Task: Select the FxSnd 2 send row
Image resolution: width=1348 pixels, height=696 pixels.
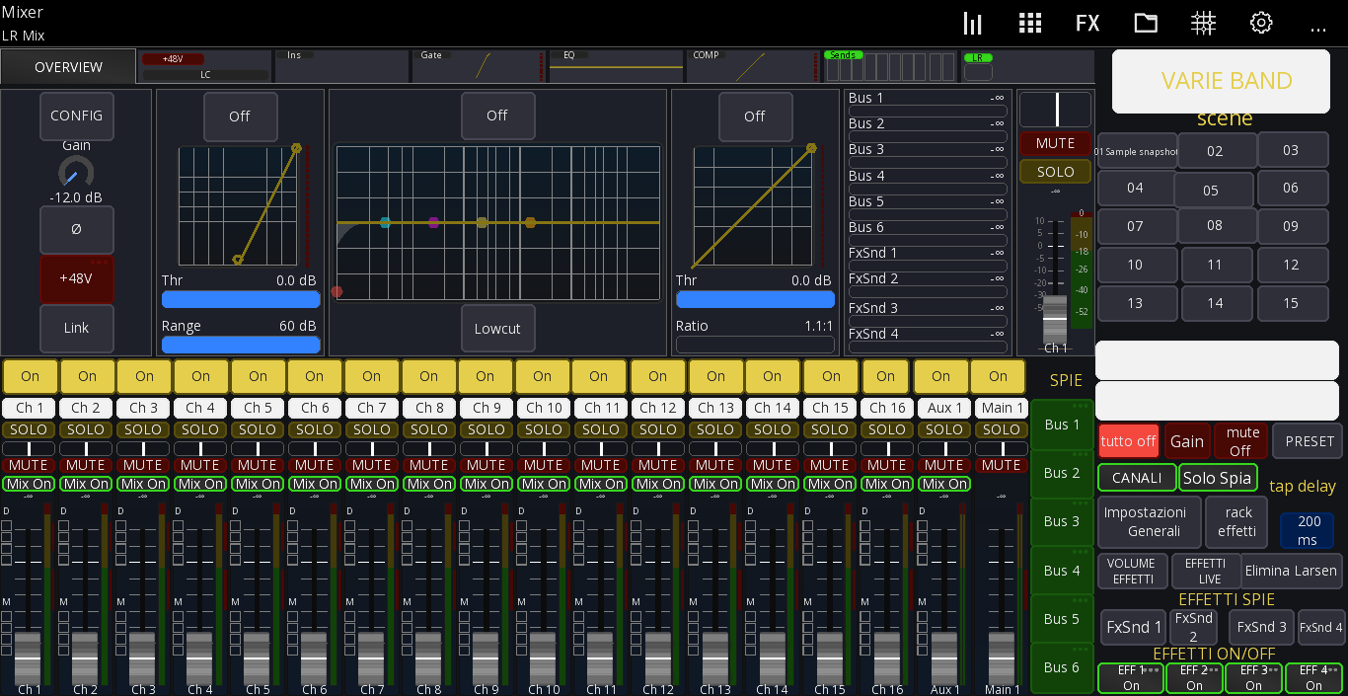Action: click(x=927, y=284)
